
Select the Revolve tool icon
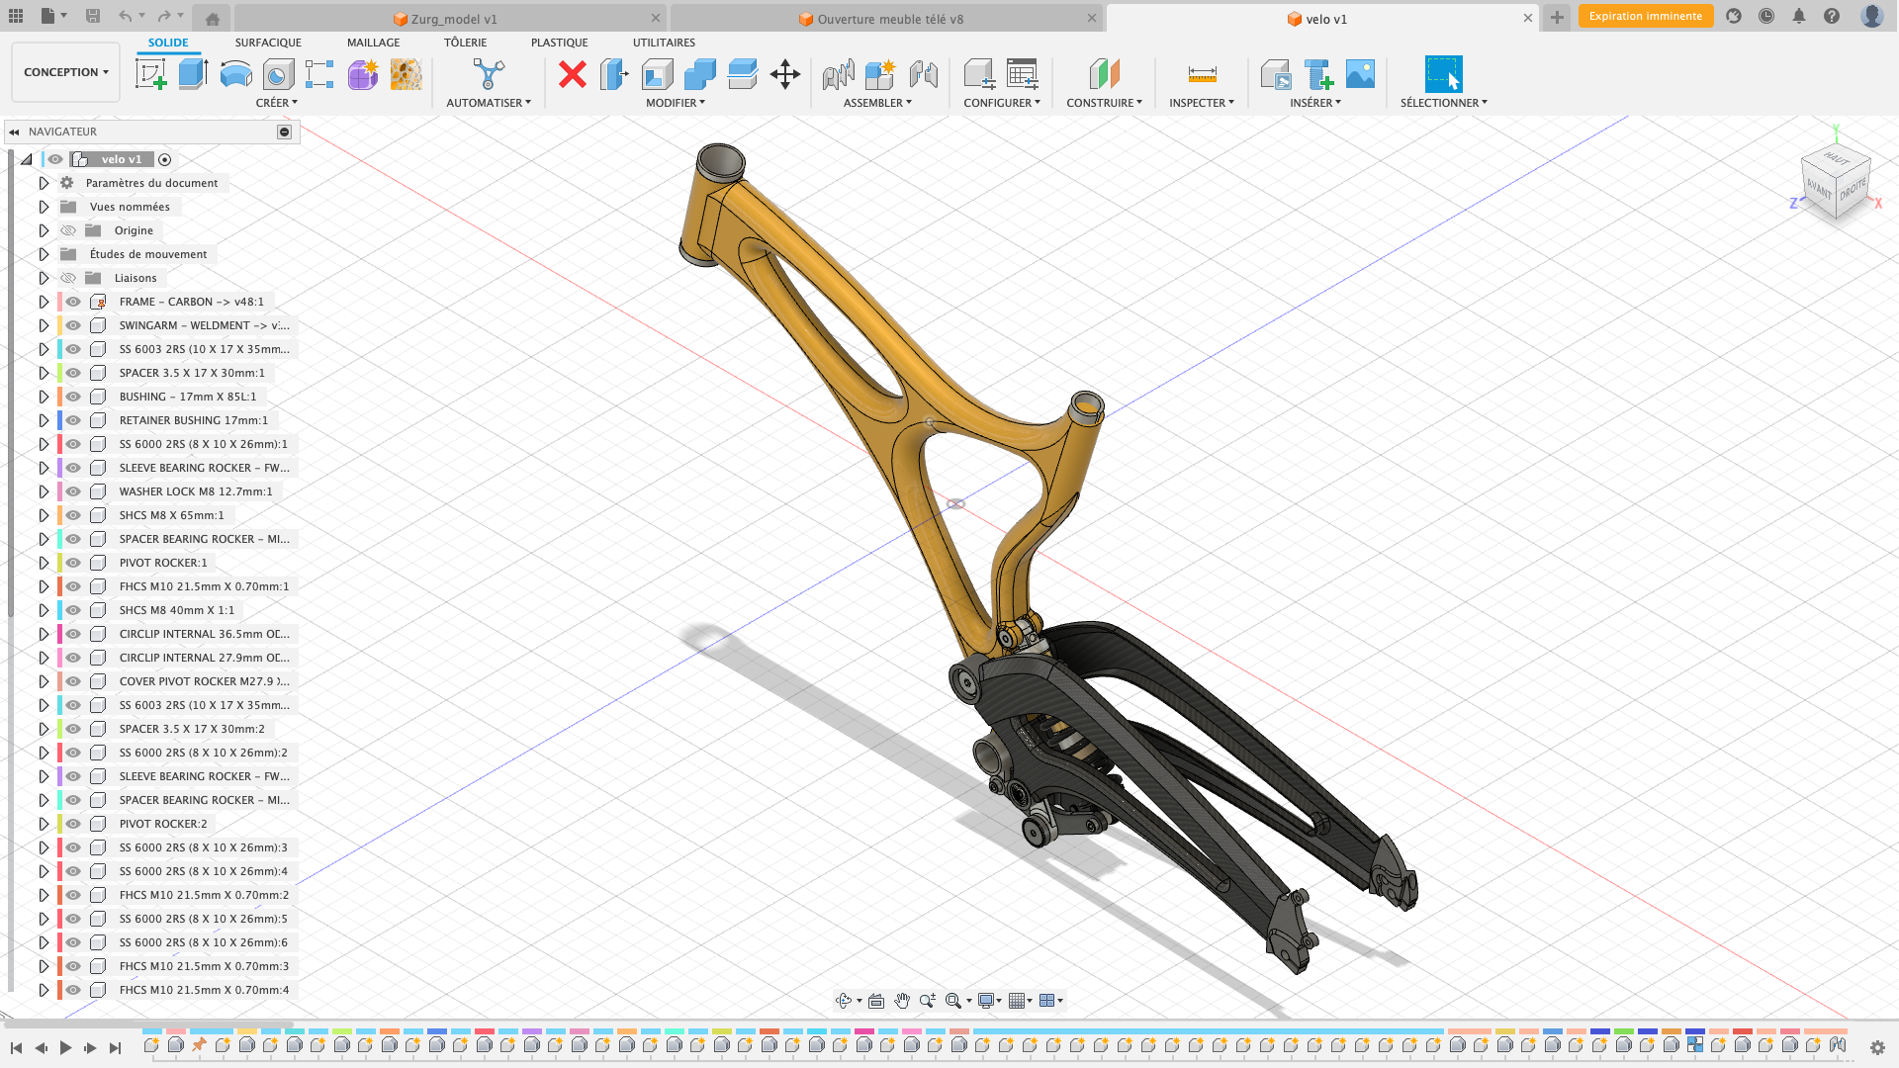(235, 74)
